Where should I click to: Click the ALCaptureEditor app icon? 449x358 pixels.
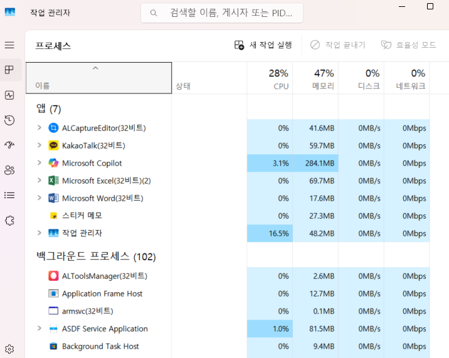tap(53, 128)
